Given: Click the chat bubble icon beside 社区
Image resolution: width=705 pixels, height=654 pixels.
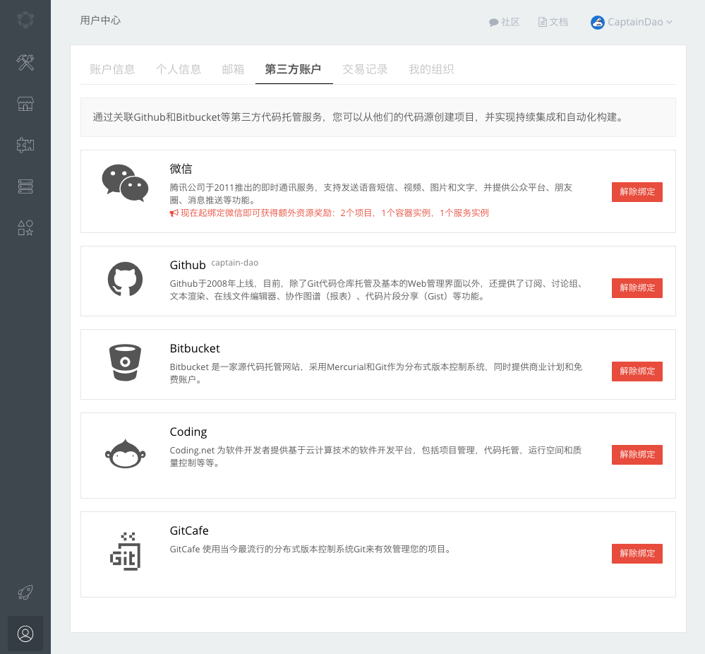Looking at the screenshot, I should [493, 22].
